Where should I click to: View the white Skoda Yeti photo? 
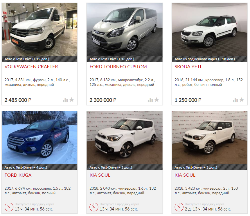210,29
